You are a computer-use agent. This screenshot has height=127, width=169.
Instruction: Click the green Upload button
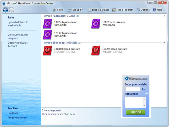(136, 112)
